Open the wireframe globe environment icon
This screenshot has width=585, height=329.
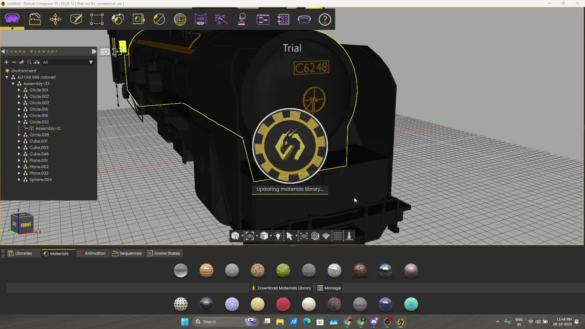pyautogui.click(x=180, y=19)
